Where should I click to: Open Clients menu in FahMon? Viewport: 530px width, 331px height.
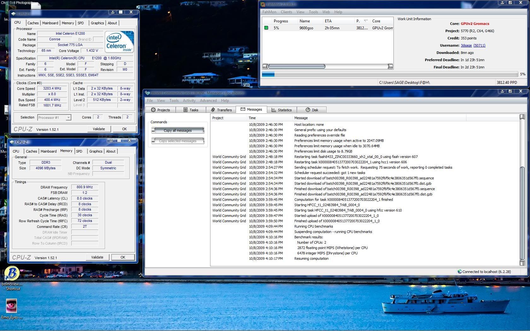tap(286, 12)
